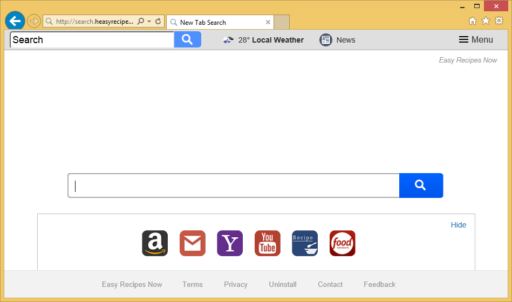Check the 28° Local Weather widget

[x=263, y=40]
